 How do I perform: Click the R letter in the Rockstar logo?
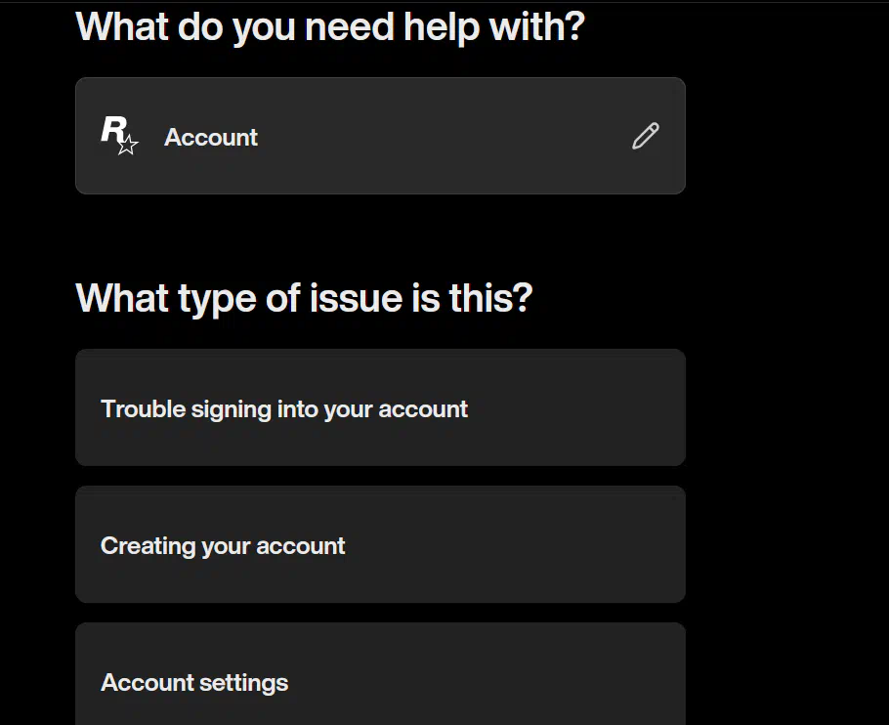(x=113, y=129)
